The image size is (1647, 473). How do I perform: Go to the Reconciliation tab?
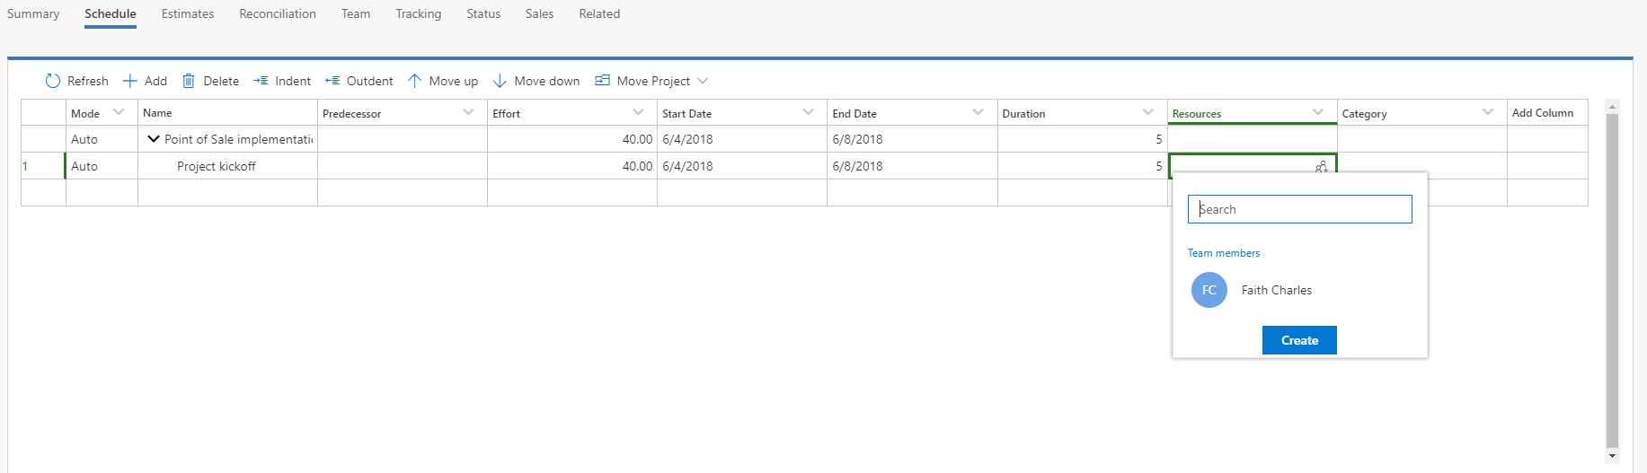(278, 13)
